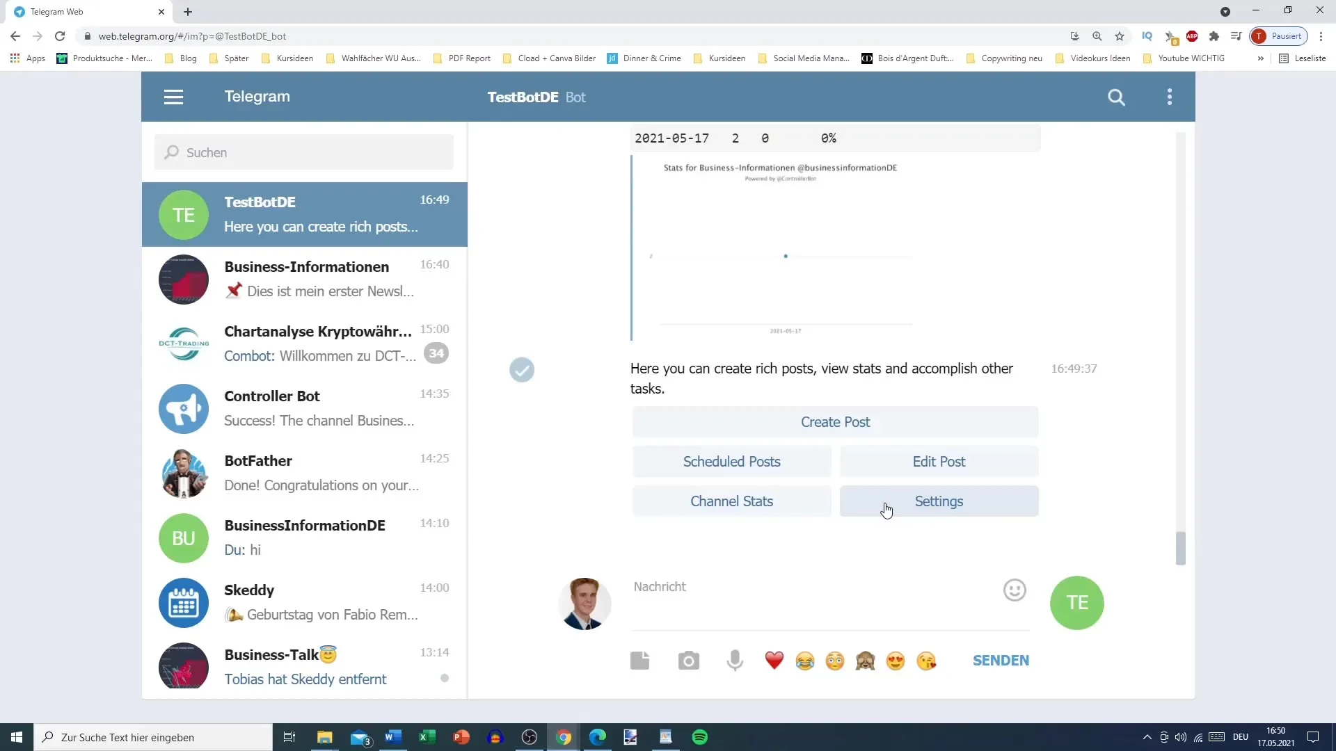Click the Scheduled Posts option
This screenshot has height=751, width=1336.
pos(731,461)
